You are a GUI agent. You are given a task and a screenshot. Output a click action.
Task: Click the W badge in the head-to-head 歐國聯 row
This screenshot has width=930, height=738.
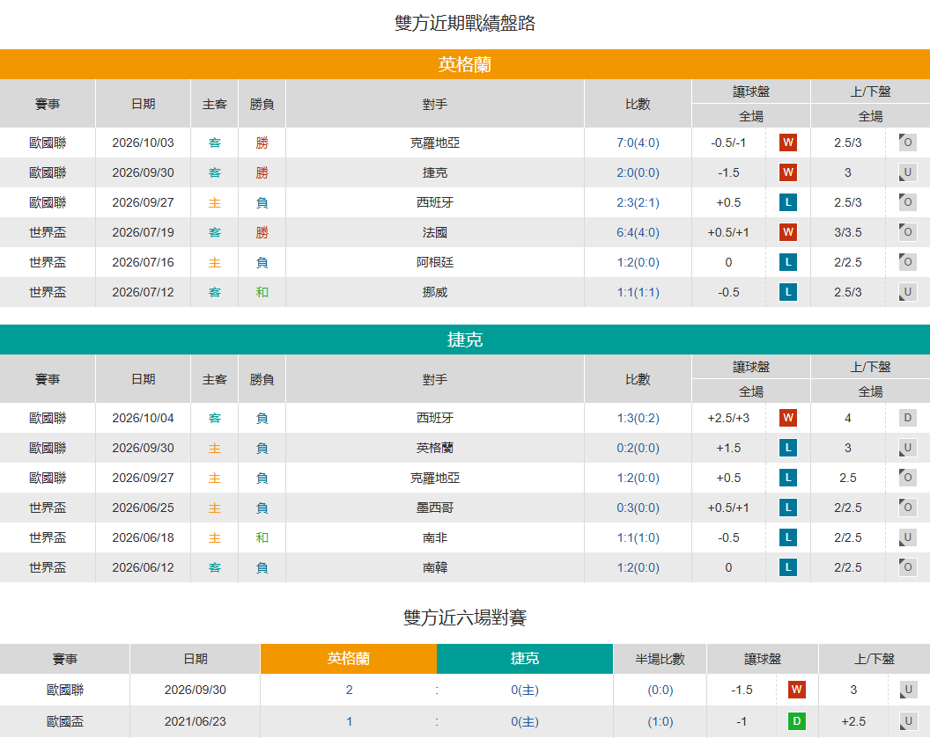(x=796, y=690)
